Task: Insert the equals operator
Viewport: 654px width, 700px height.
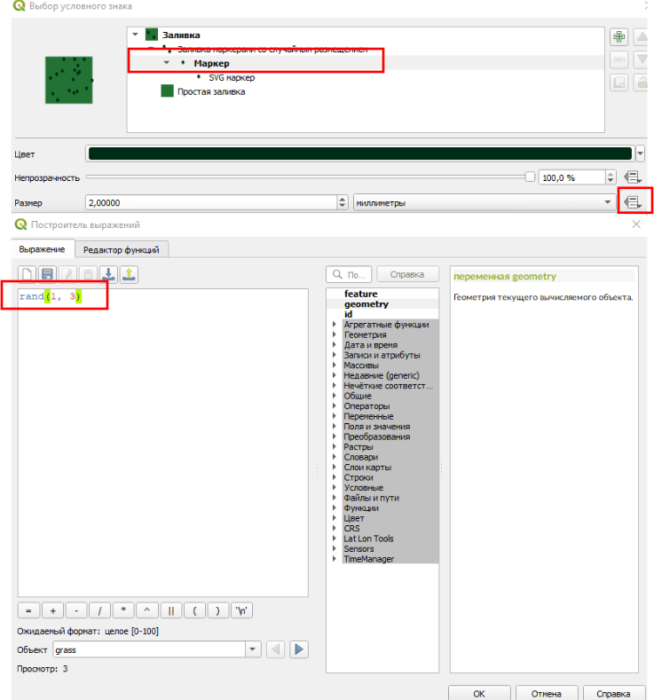Action: [x=29, y=610]
